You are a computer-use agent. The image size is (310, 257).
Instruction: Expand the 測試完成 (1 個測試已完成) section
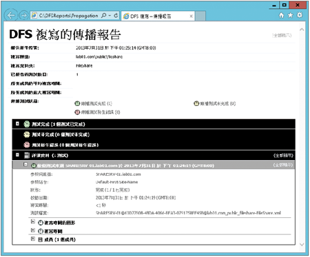(17, 124)
